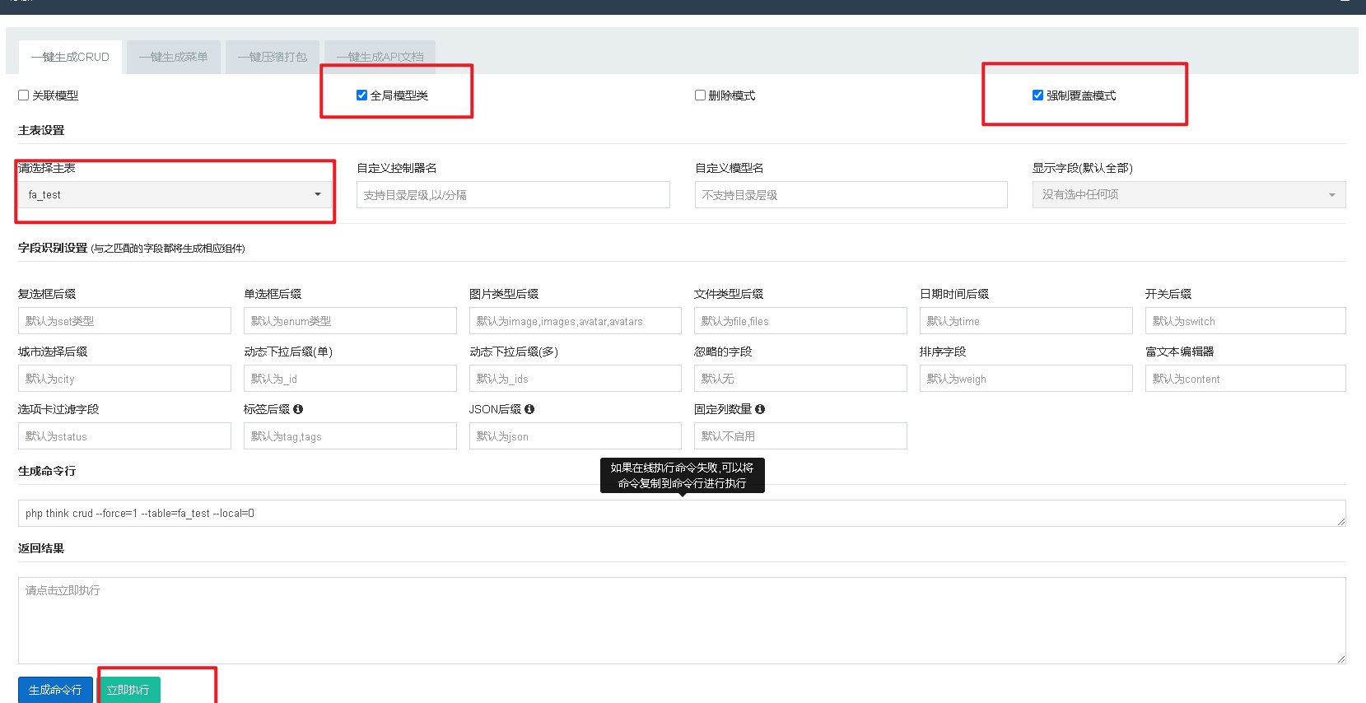Switch to 一键生成CRUD tab
This screenshot has width=1366, height=703.
tap(70, 57)
